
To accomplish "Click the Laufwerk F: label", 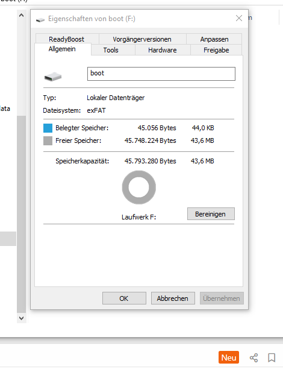I will (x=138, y=217).
